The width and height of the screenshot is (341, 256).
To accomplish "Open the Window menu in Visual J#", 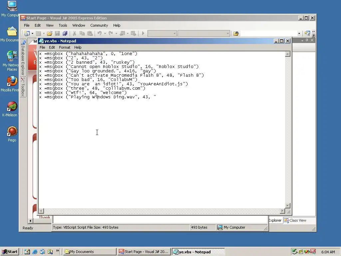I will 79,25.
